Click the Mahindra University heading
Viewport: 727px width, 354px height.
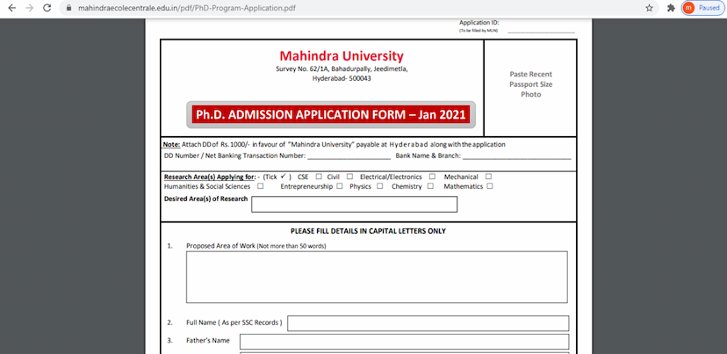[342, 56]
